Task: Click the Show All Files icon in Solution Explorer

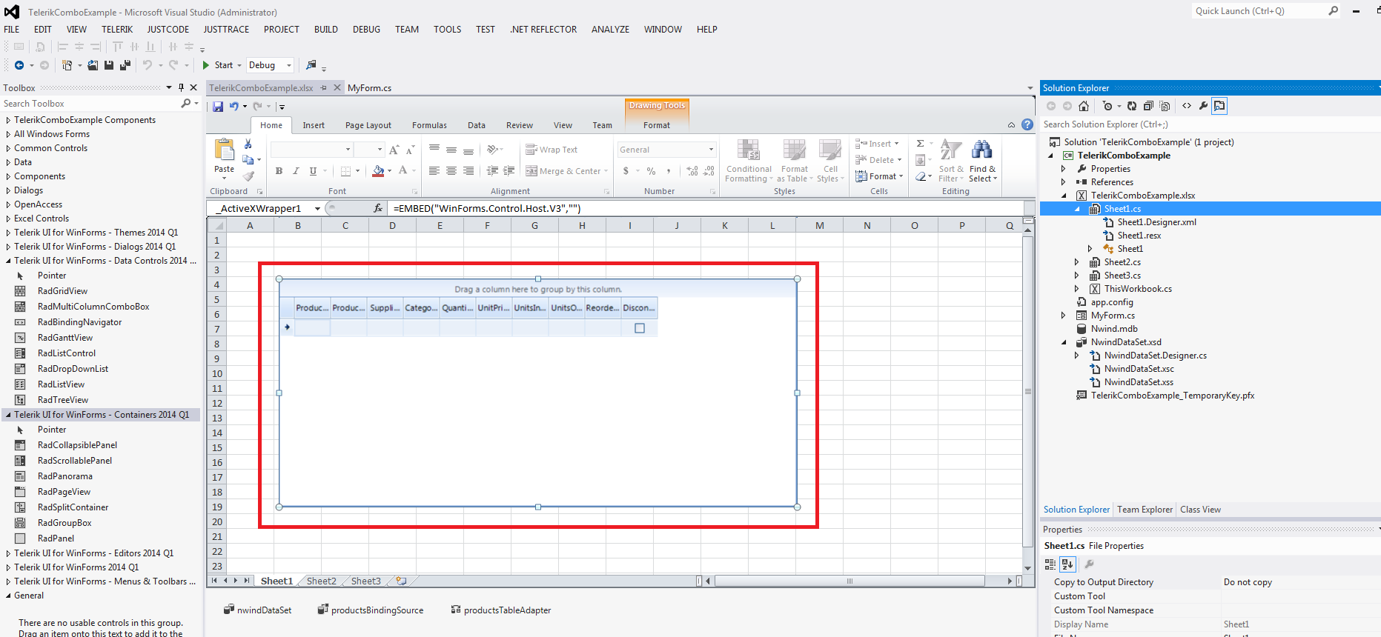Action: coord(1165,106)
